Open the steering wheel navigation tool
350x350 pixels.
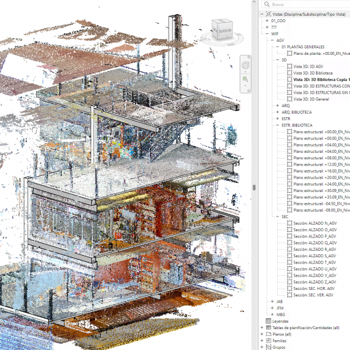click(246, 65)
